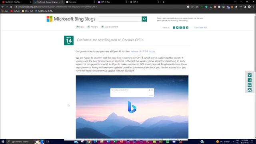The width and height of the screenshot is (256, 144).
Task: Open Chrome from the taskbar
Action: pos(89,142)
